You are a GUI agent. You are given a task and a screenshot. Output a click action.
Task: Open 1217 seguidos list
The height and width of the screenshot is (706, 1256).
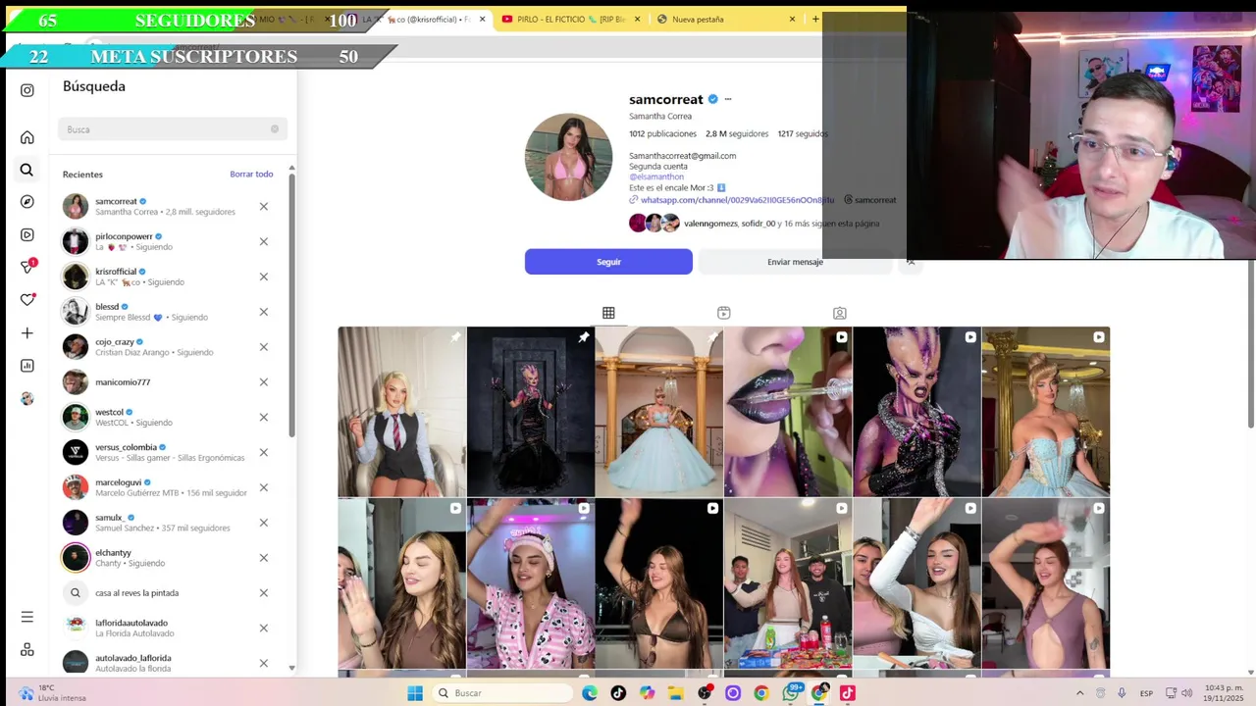(803, 133)
